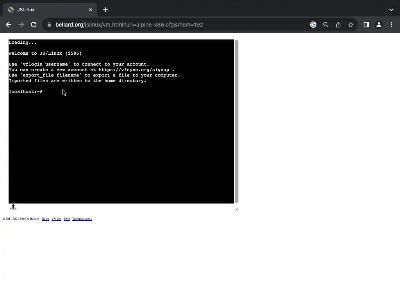Click the https://vfsync.org/signup text

[134, 70]
